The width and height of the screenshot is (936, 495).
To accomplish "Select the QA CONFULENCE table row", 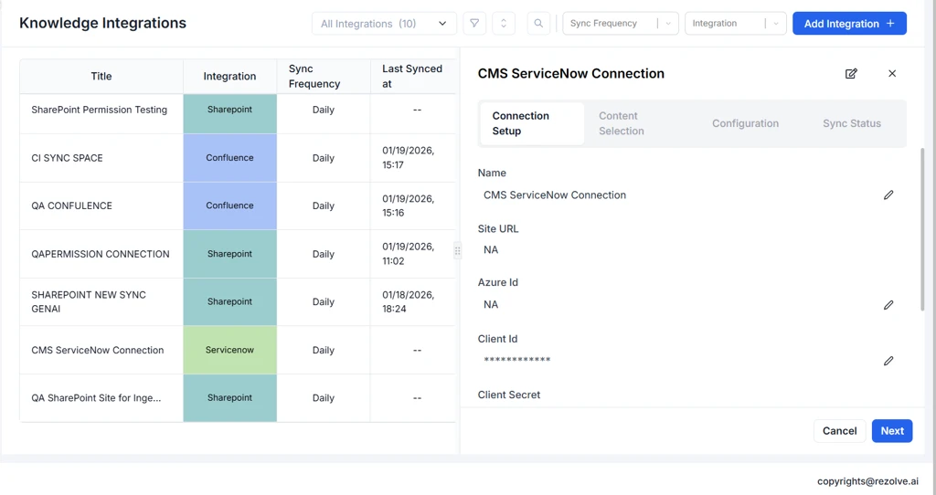I will pos(101,206).
